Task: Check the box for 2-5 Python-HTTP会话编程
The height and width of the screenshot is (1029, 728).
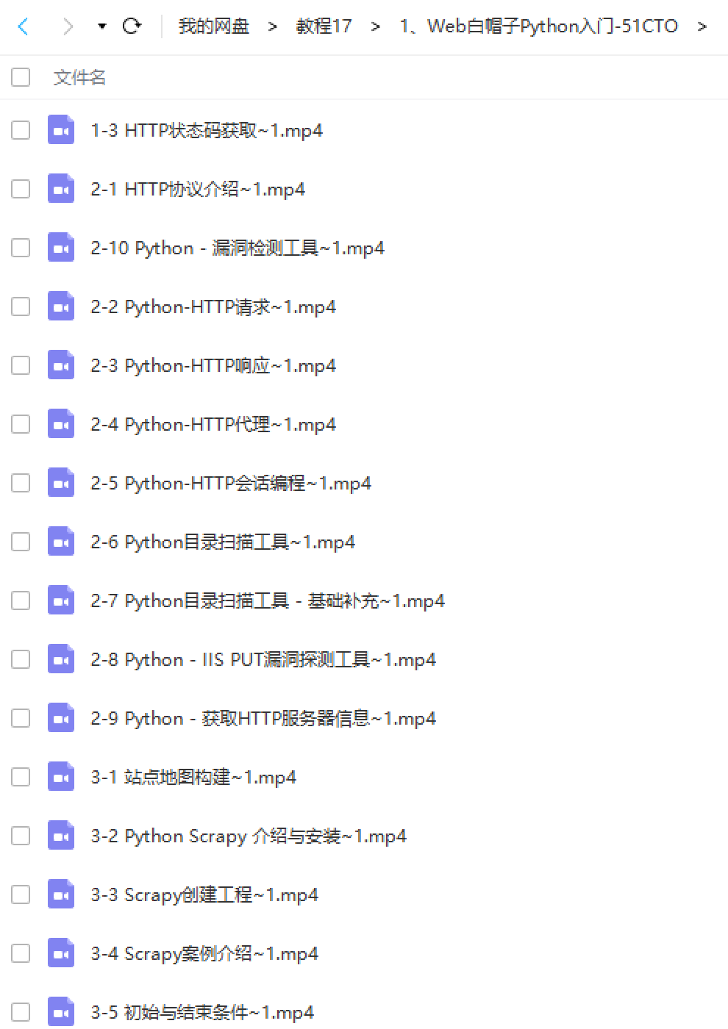Action: tap(21, 483)
